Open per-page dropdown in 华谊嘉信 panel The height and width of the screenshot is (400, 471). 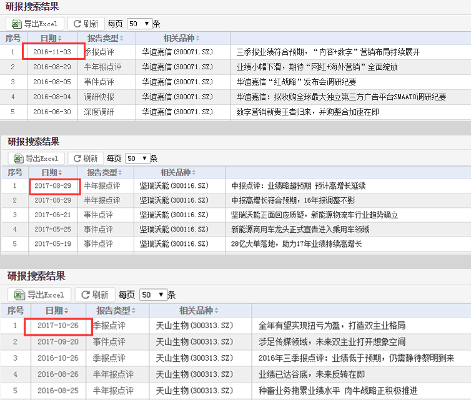tap(139, 24)
